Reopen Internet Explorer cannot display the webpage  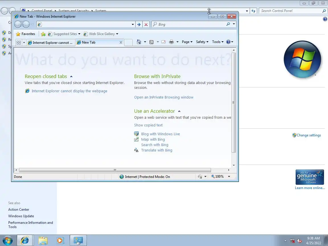[69, 91]
